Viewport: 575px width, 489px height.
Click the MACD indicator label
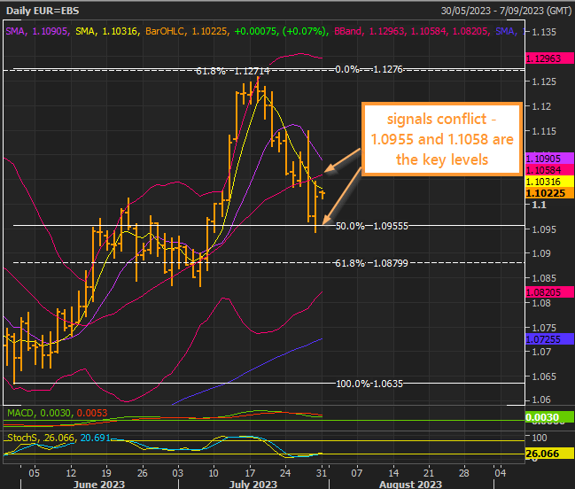20,413
